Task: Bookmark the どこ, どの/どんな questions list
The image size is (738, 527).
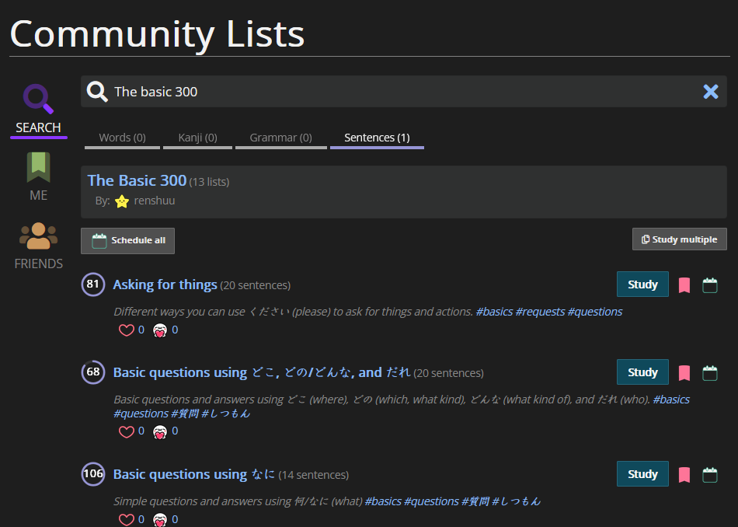Action: tap(684, 372)
